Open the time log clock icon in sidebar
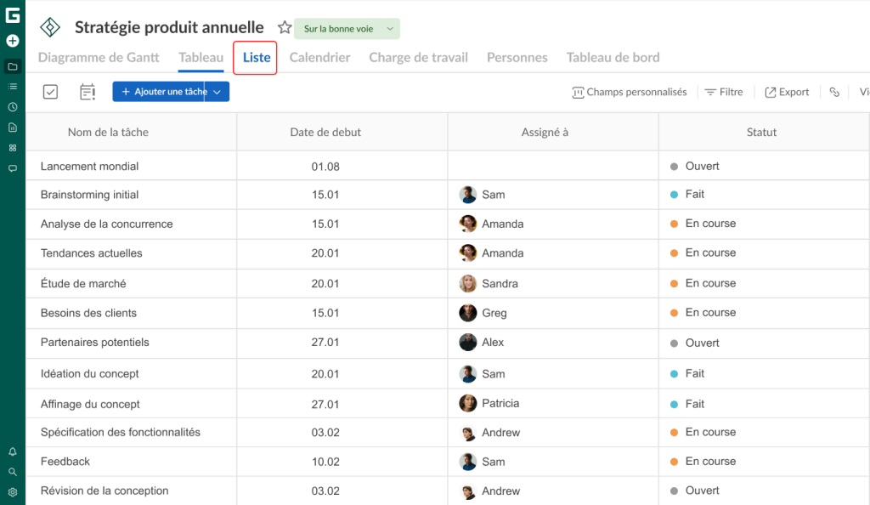The height and width of the screenshot is (505, 870). (12, 107)
